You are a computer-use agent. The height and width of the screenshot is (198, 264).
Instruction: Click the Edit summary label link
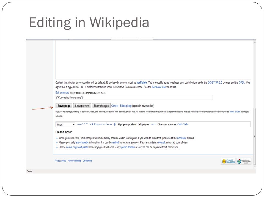62,93
